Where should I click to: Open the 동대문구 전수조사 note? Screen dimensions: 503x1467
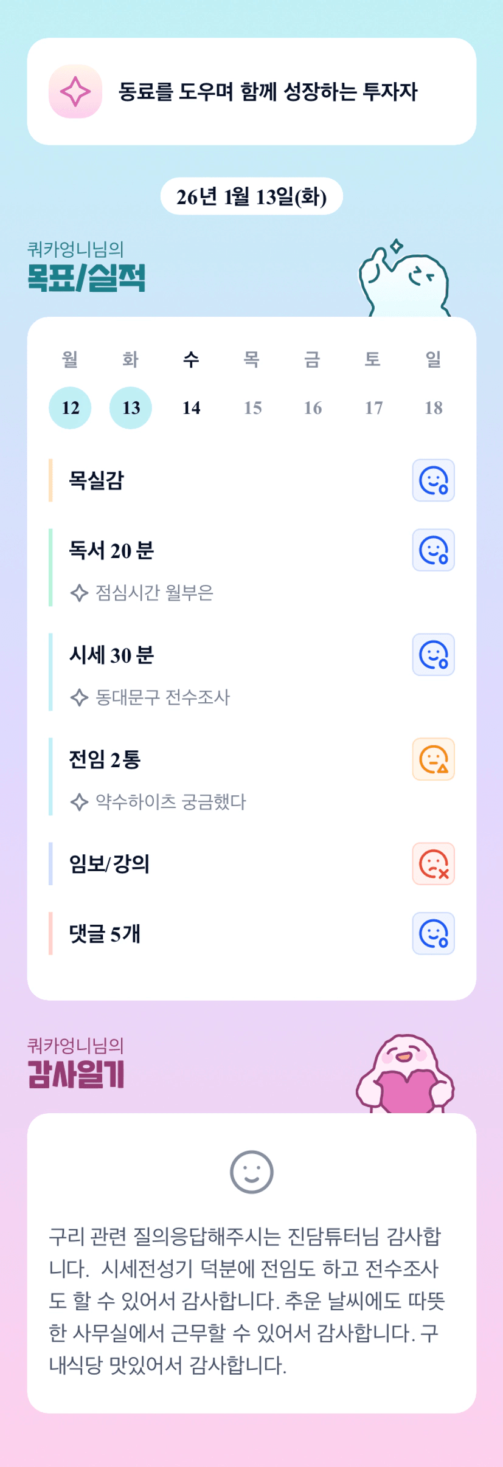coord(162,697)
